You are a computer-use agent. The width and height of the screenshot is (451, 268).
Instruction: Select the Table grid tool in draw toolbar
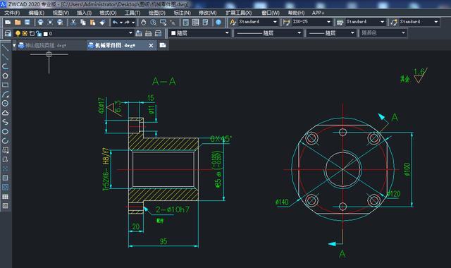pyautogui.click(x=5, y=197)
